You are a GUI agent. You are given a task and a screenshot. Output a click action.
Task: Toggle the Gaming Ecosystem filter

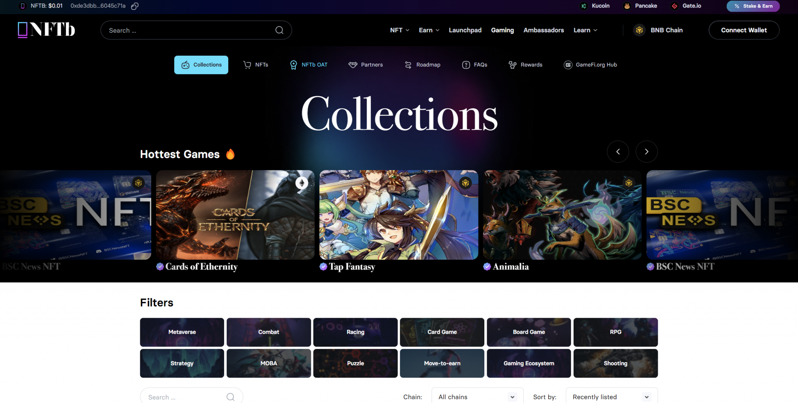tap(529, 363)
